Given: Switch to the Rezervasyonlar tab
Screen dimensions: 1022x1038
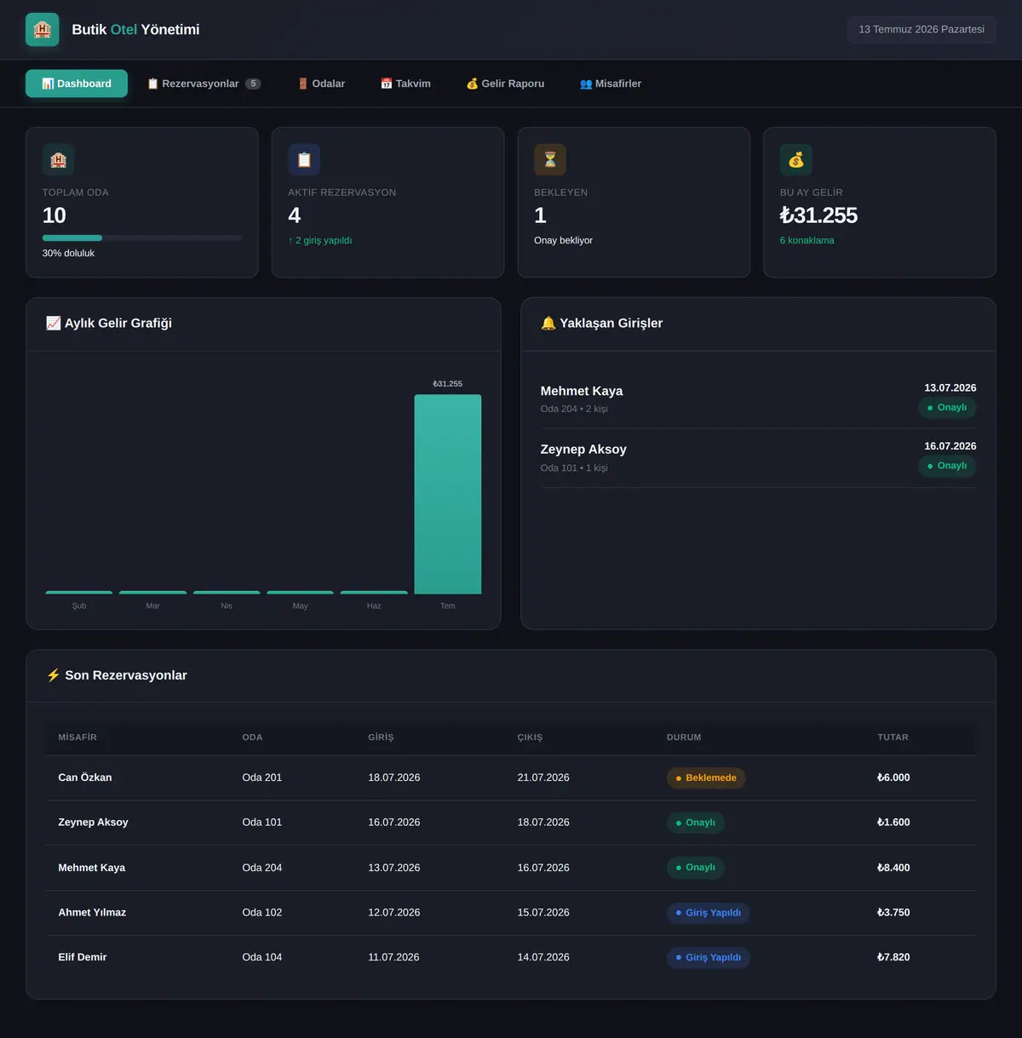Looking at the screenshot, I should click(x=204, y=83).
